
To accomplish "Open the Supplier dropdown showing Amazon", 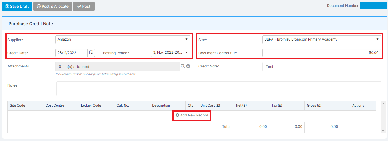I will 123,40.
